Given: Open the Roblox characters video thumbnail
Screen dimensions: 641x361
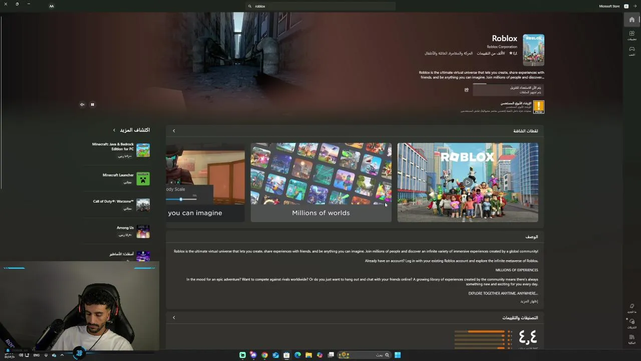Looking at the screenshot, I should click(x=468, y=182).
